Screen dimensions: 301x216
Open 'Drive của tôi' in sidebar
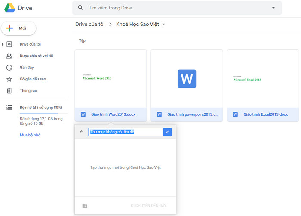31,44
